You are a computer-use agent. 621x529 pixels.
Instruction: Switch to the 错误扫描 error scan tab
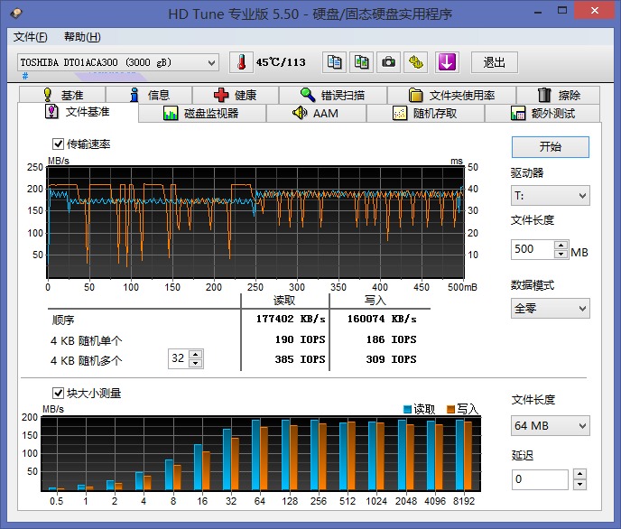tap(332, 95)
